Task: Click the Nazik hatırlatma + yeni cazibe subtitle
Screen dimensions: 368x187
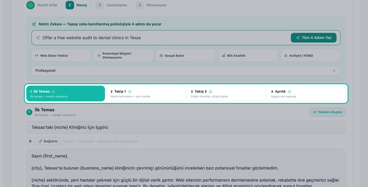Action: (131, 97)
